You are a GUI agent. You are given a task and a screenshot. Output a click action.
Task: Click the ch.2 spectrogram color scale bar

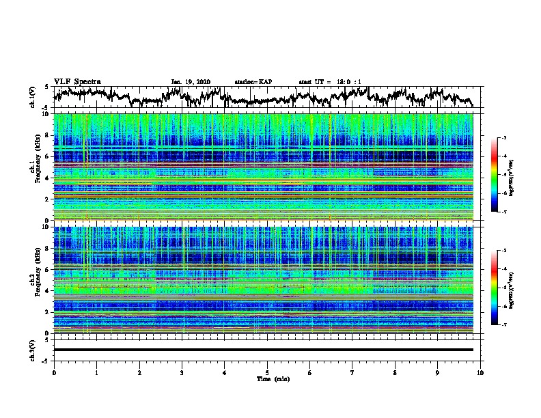494,288
